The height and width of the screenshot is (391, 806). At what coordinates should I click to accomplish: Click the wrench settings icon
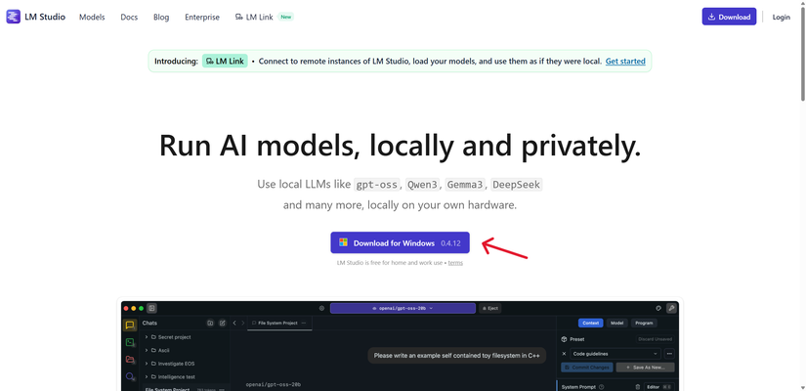coord(671,308)
